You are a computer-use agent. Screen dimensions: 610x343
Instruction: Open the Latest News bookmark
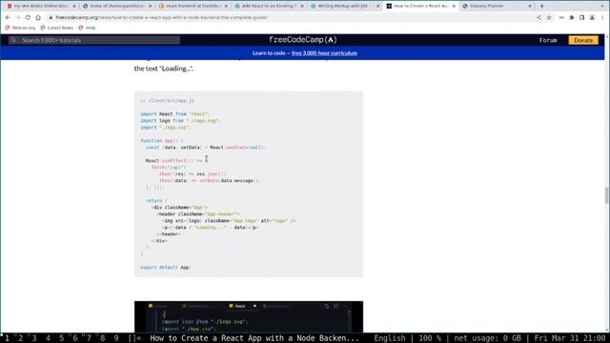(x=57, y=28)
